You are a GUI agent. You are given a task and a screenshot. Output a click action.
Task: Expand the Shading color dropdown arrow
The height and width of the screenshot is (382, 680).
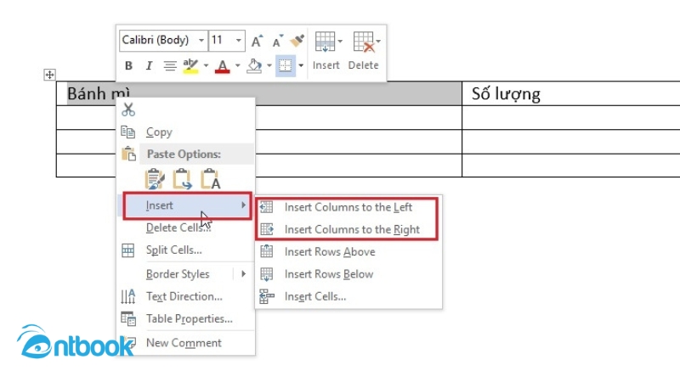[x=269, y=65]
